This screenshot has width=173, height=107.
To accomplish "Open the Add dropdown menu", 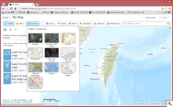I will 20,23.
